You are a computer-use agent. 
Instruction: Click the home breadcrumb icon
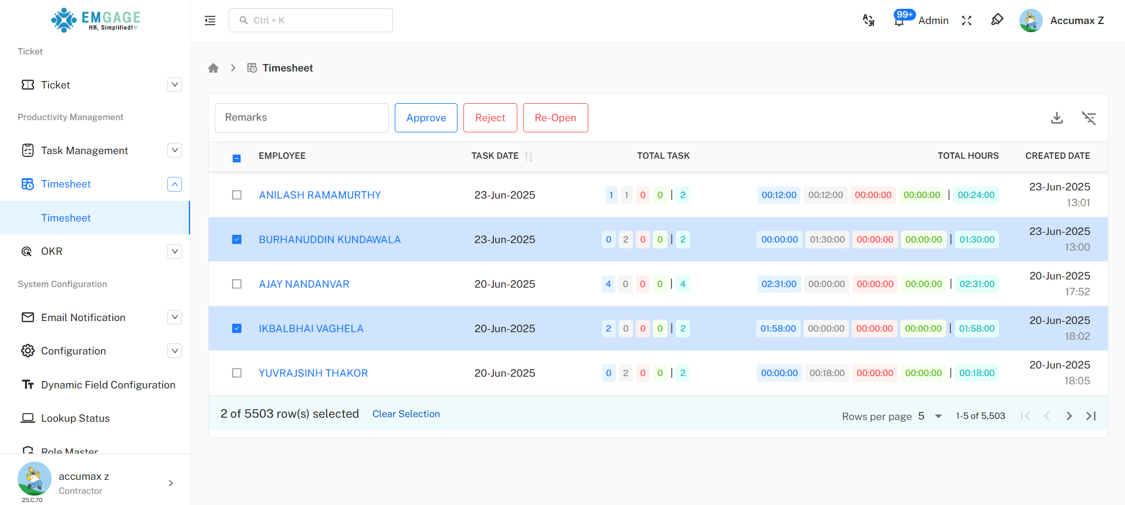[x=214, y=68]
